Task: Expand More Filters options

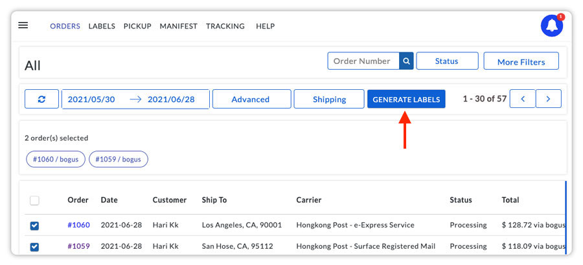Action: [x=521, y=61]
